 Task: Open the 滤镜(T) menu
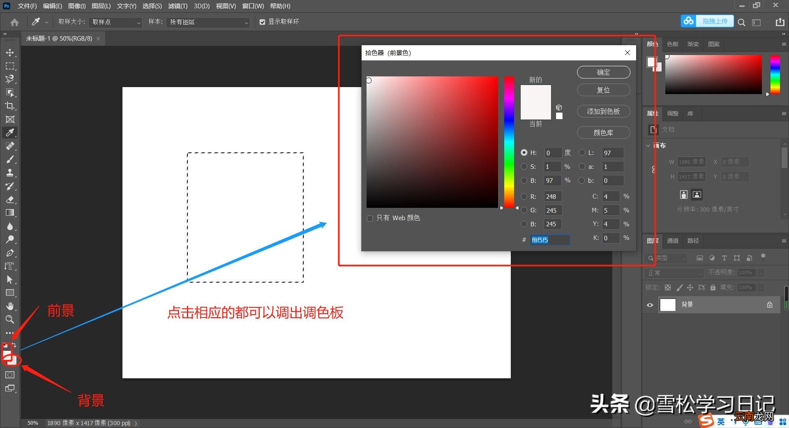point(178,6)
